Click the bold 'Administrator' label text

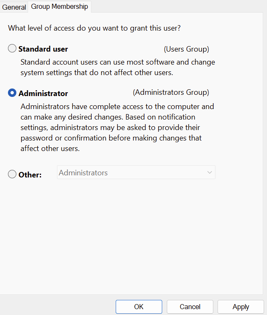click(43, 94)
